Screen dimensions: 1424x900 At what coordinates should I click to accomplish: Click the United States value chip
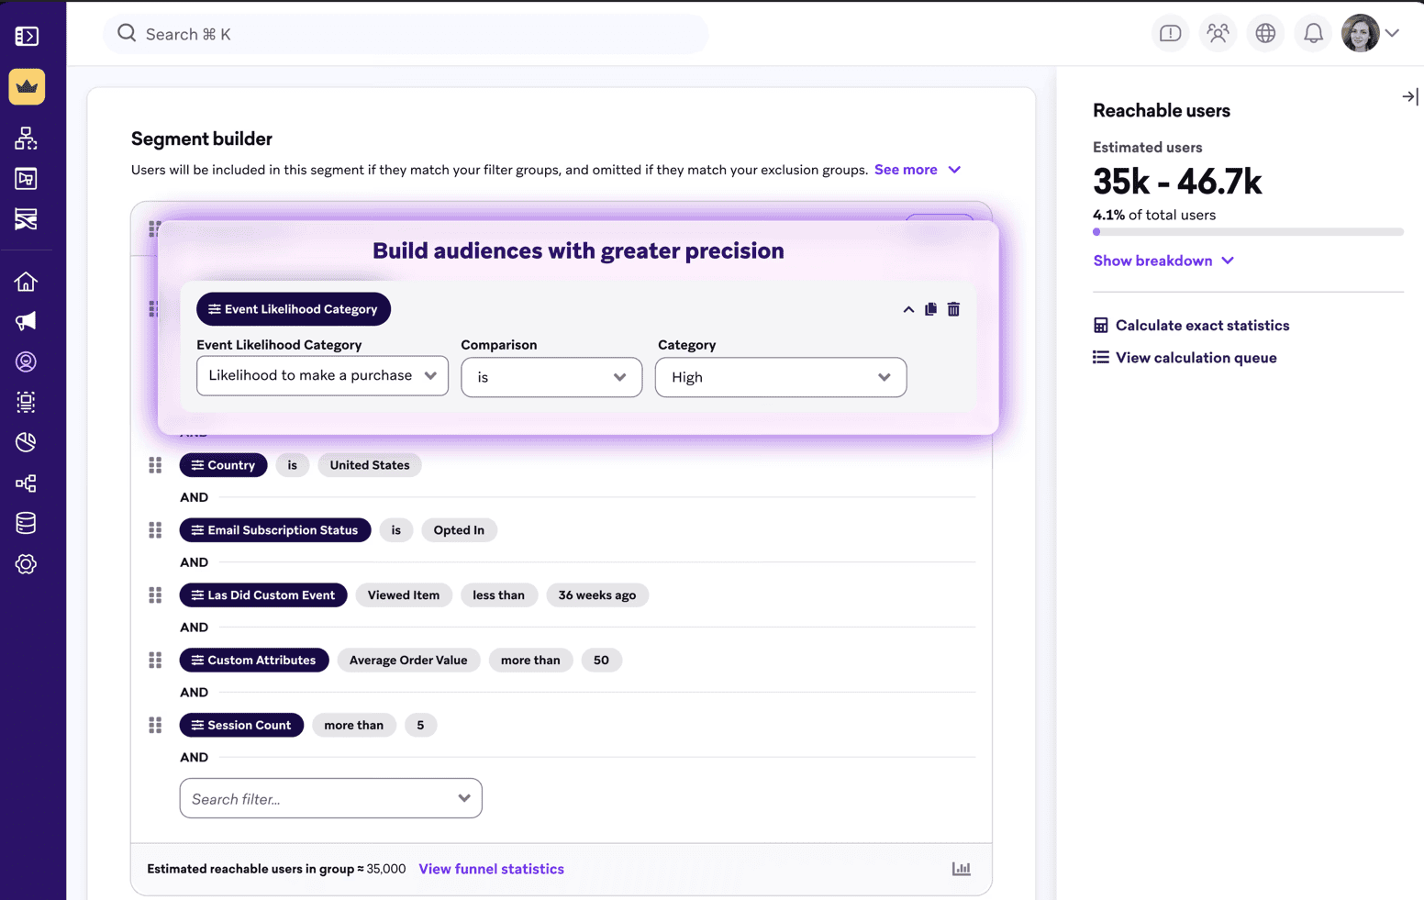[x=370, y=465]
